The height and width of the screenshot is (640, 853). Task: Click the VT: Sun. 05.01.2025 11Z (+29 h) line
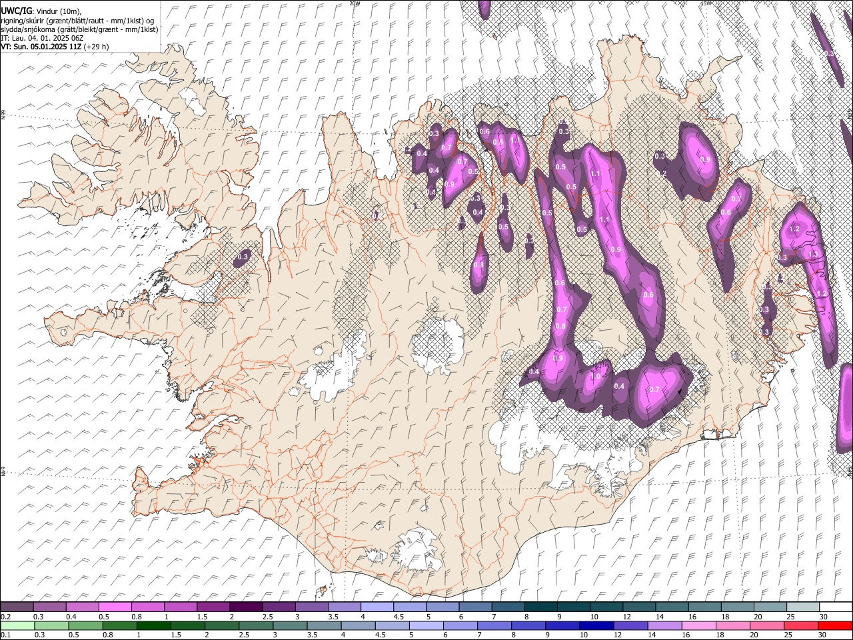tap(55, 47)
